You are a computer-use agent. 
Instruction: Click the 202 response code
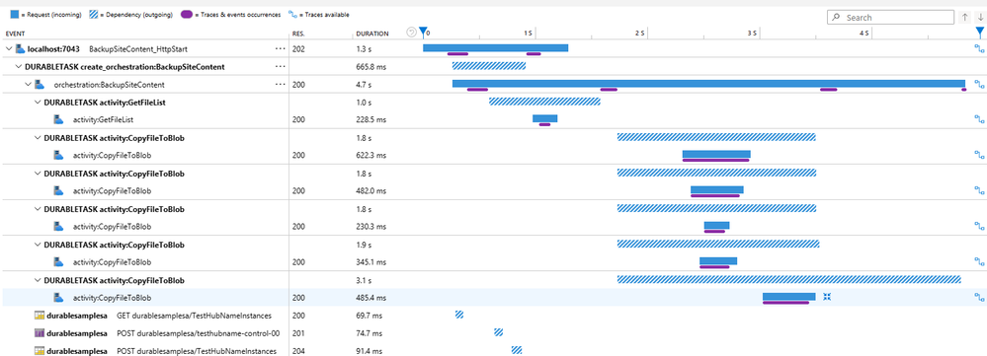298,48
